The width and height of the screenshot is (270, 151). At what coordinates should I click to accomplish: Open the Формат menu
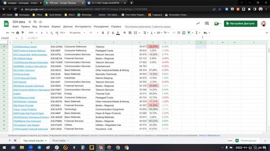pyautogui.click(x=56, y=26)
